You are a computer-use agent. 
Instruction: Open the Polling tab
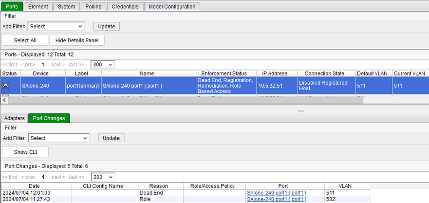pyautogui.click(x=93, y=6)
